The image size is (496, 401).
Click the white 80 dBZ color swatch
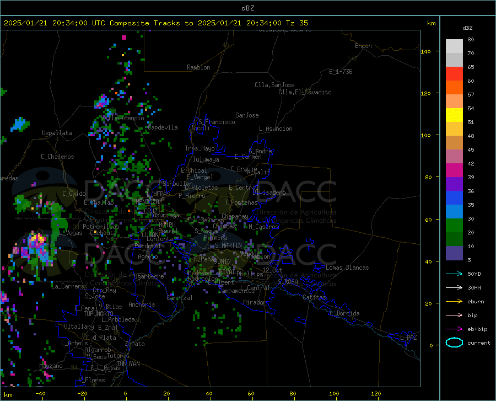pyautogui.click(x=454, y=46)
